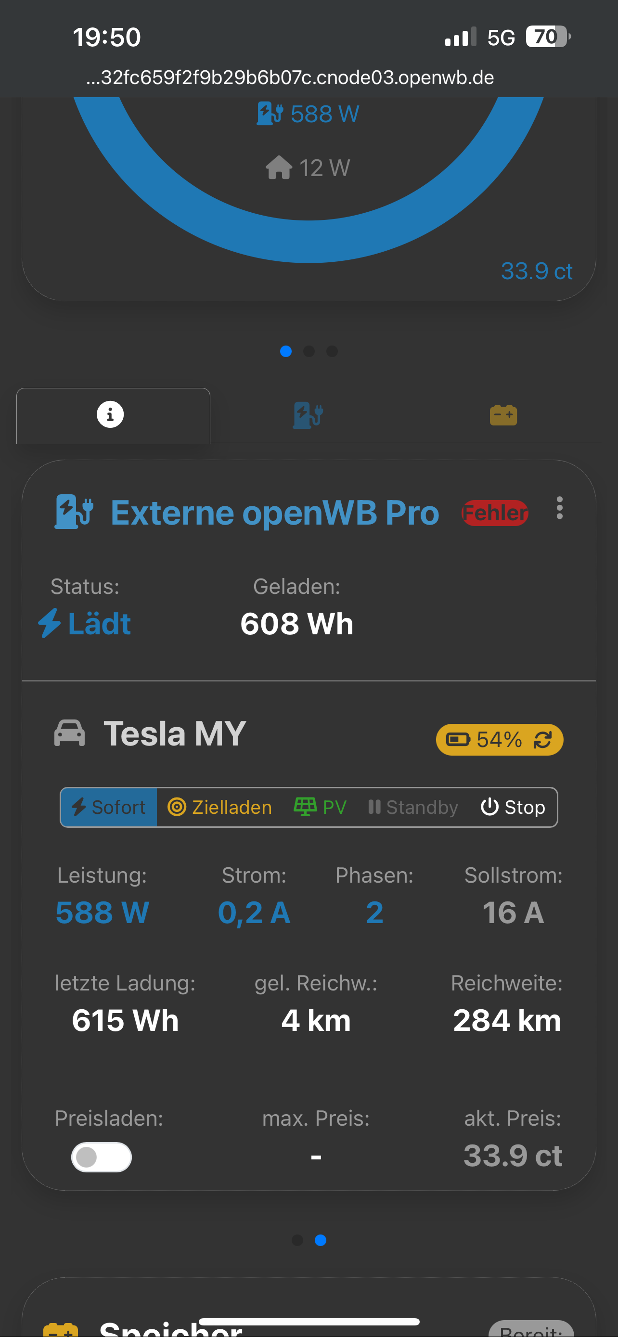The height and width of the screenshot is (1337, 618).
Task: Set charging mode to Standby
Action: (413, 807)
